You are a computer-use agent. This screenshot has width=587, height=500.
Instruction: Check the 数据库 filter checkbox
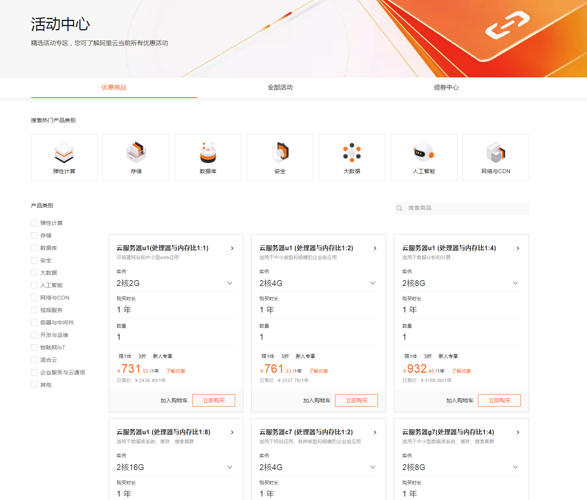34,248
